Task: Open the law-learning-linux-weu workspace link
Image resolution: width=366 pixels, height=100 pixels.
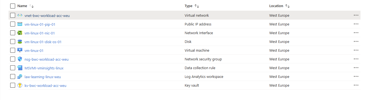Action: point(43,77)
